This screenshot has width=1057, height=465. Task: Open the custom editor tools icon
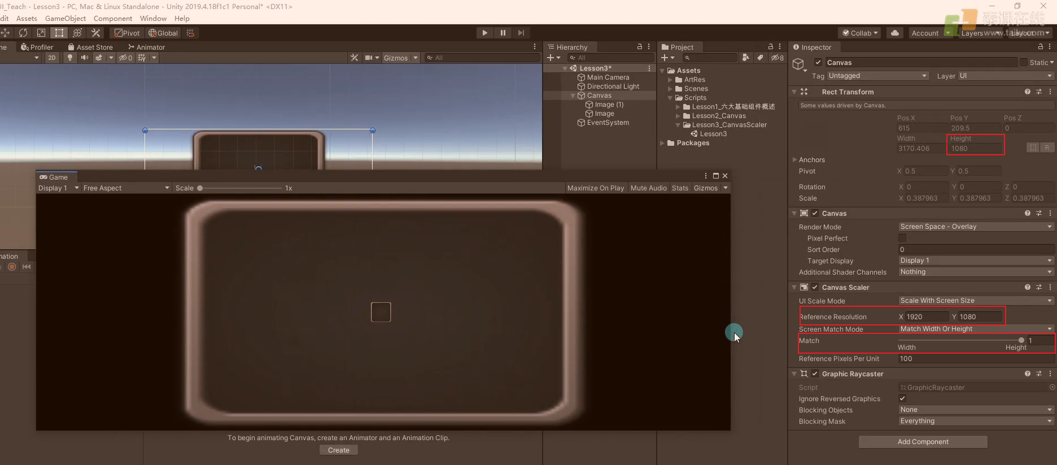(95, 33)
